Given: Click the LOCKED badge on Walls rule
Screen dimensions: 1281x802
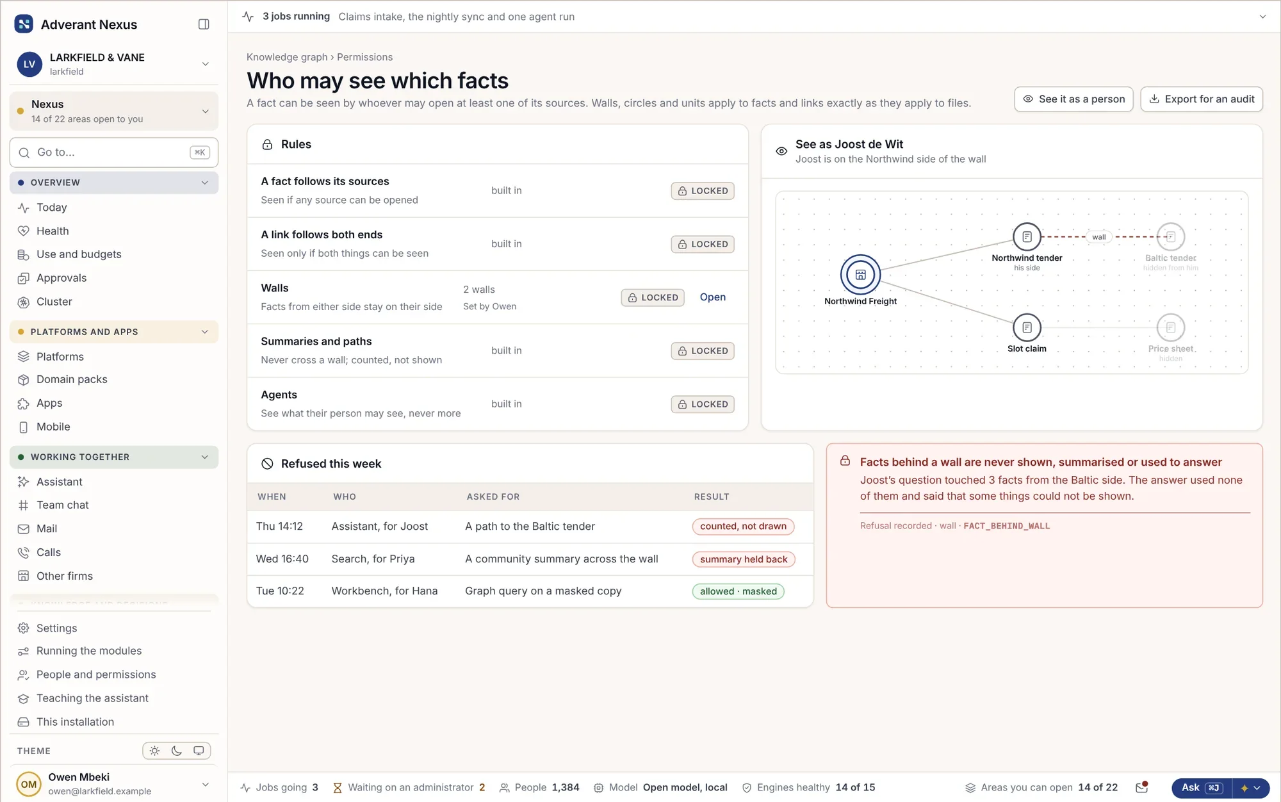Looking at the screenshot, I should tap(653, 297).
